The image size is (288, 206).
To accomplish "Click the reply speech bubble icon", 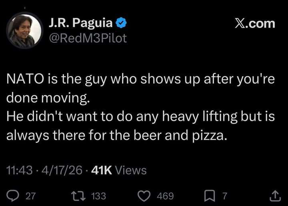I will point(13,196).
